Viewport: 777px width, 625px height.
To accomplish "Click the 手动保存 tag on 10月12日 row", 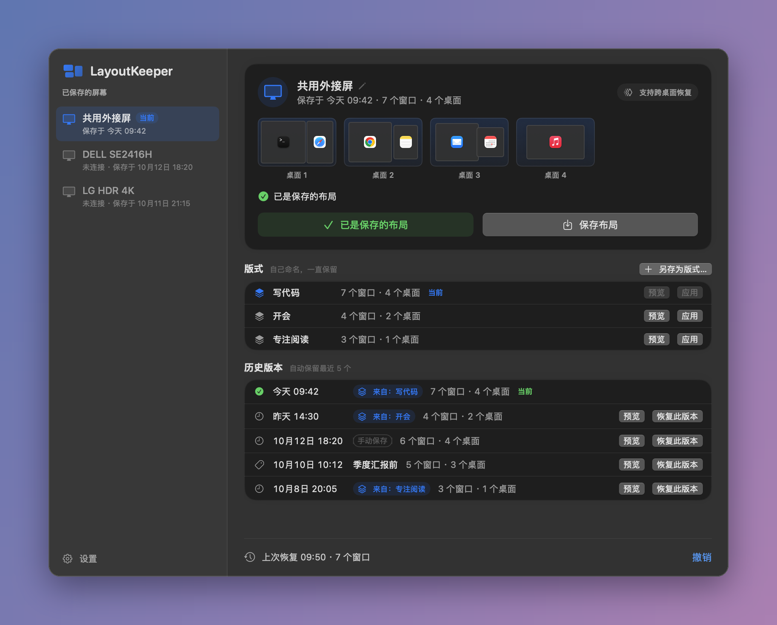I will click(x=372, y=441).
